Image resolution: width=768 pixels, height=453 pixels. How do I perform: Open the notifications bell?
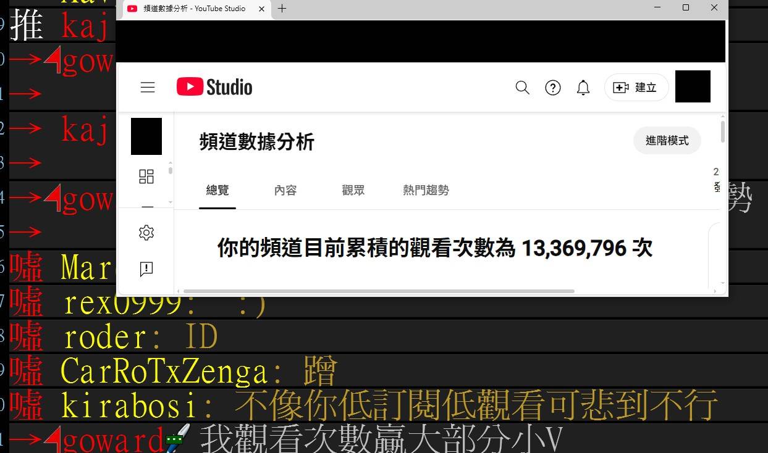pos(583,88)
